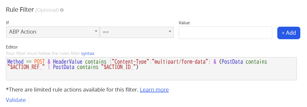Open the == operator dropdown
The image size is (307, 107).
coord(137,32)
